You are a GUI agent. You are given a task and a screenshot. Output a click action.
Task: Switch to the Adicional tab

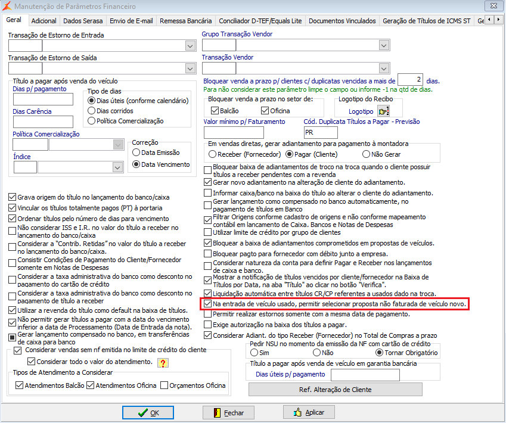pyautogui.click(x=44, y=21)
